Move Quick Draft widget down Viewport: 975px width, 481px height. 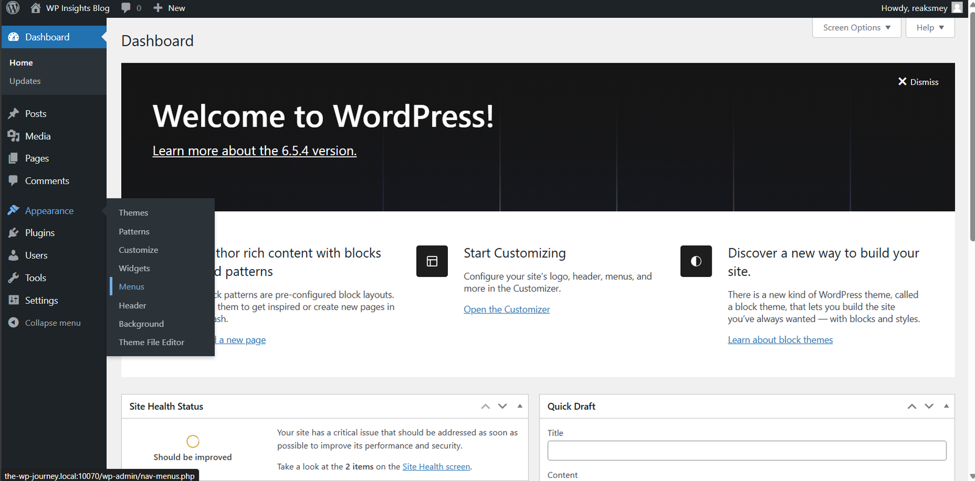(x=929, y=406)
